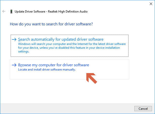Click the 'Update Driver Software - Realtek High Definition Audio' title
This screenshot has width=155, height=114.
pyautogui.click(x=51, y=12)
